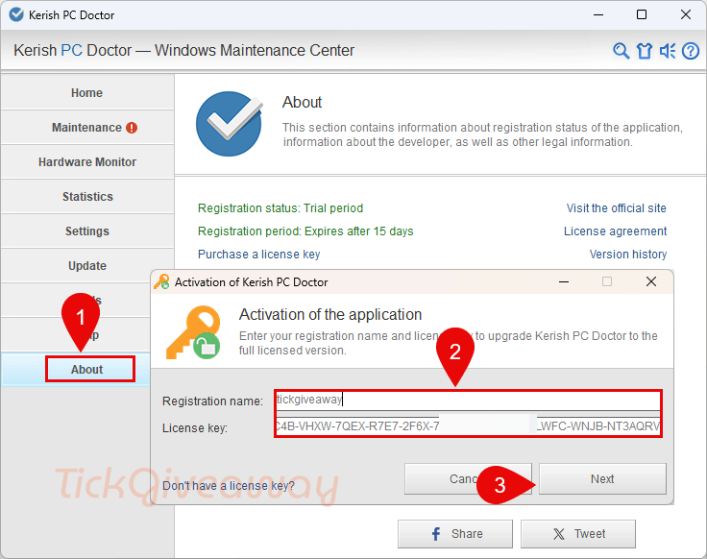Open the Statistics section

pyautogui.click(x=87, y=197)
